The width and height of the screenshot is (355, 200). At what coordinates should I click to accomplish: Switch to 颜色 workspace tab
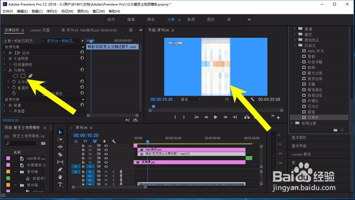151,20
